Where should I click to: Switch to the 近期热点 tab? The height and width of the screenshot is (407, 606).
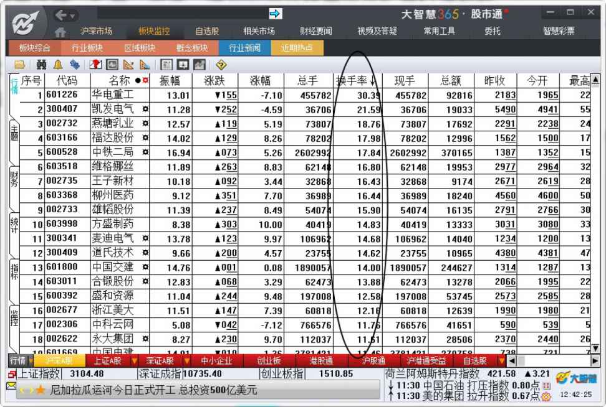(297, 48)
